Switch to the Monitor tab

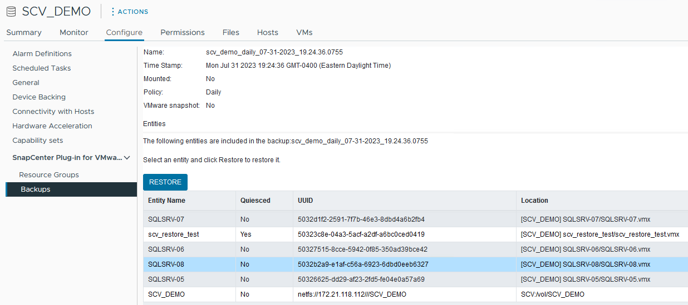[74, 32]
